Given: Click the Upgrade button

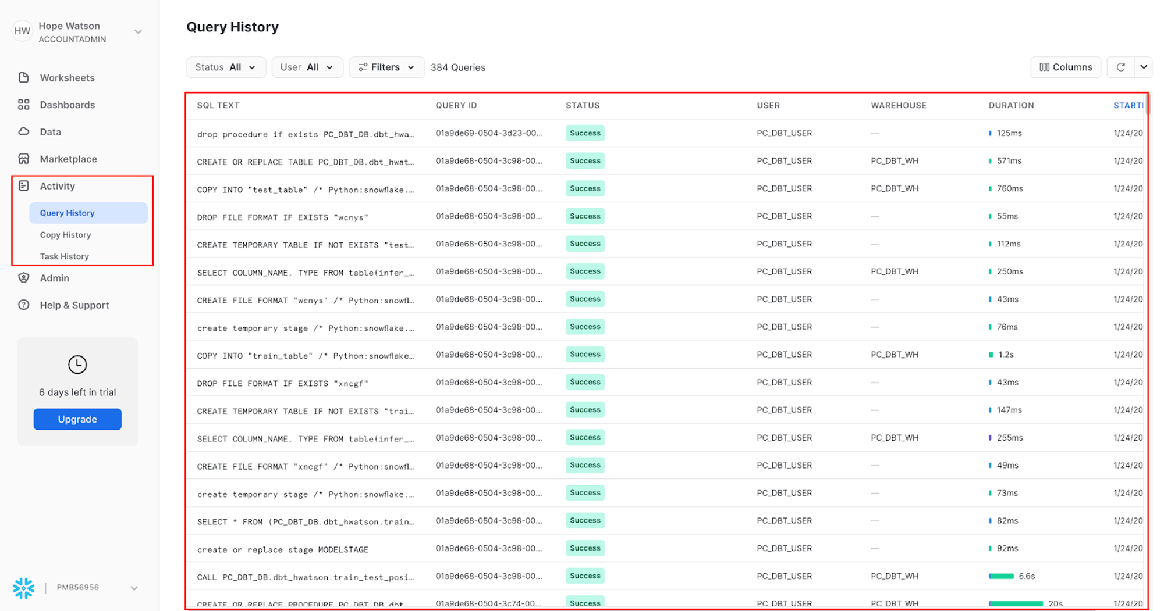Looking at the screenshot, I should click(77, 419).
